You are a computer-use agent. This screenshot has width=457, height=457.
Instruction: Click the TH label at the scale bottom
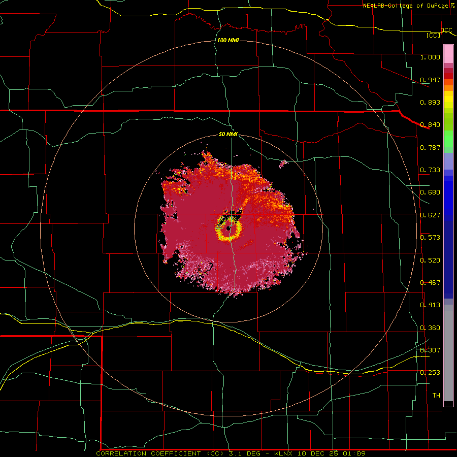(x=436, y=396)
